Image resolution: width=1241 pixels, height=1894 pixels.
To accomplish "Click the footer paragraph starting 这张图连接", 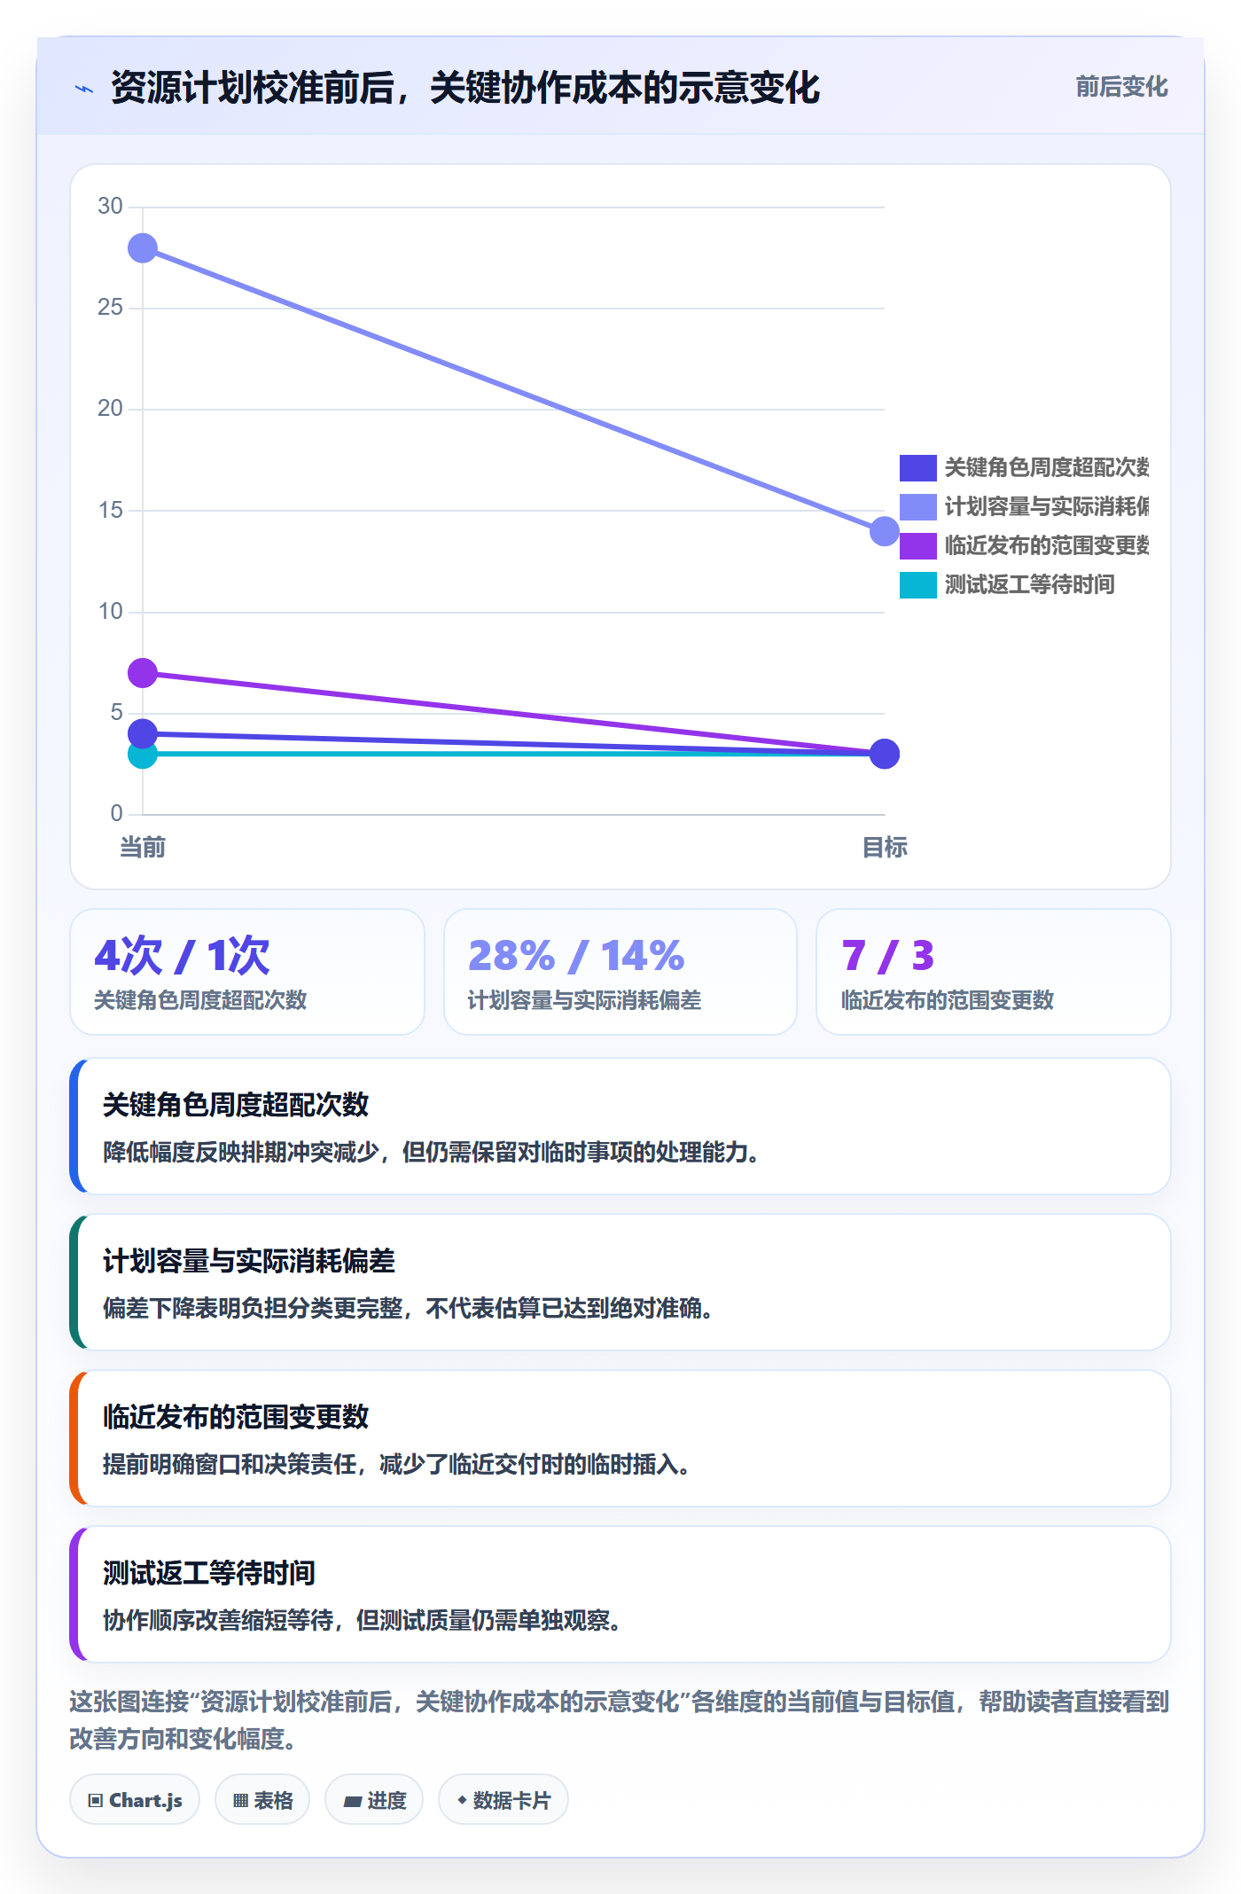I will click(x=620, y=1720).
